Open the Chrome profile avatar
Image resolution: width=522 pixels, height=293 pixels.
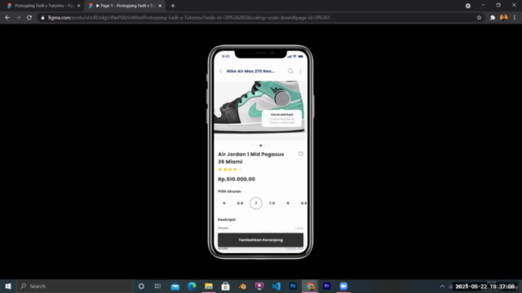click(x=504, y=18)
